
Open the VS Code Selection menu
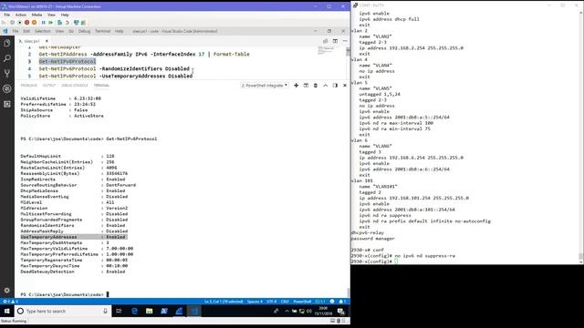(x=43, y=31)
